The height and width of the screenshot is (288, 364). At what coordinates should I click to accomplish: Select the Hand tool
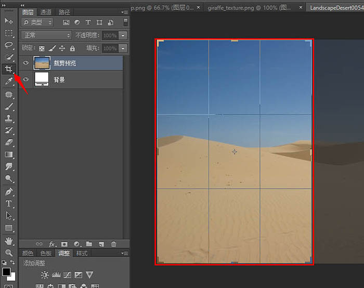tap(9, 241)
